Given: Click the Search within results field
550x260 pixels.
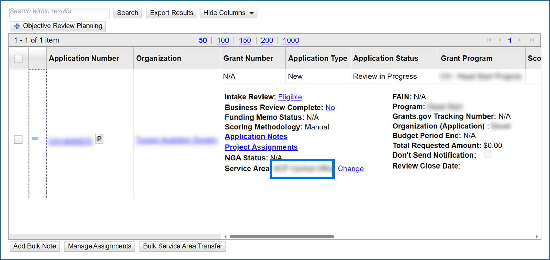Looking at the screenshot, I should (59, 13).
